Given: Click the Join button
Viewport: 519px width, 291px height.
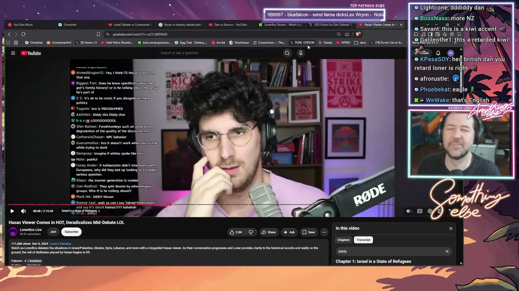Looking at the screenshot, I should point(53,232).
